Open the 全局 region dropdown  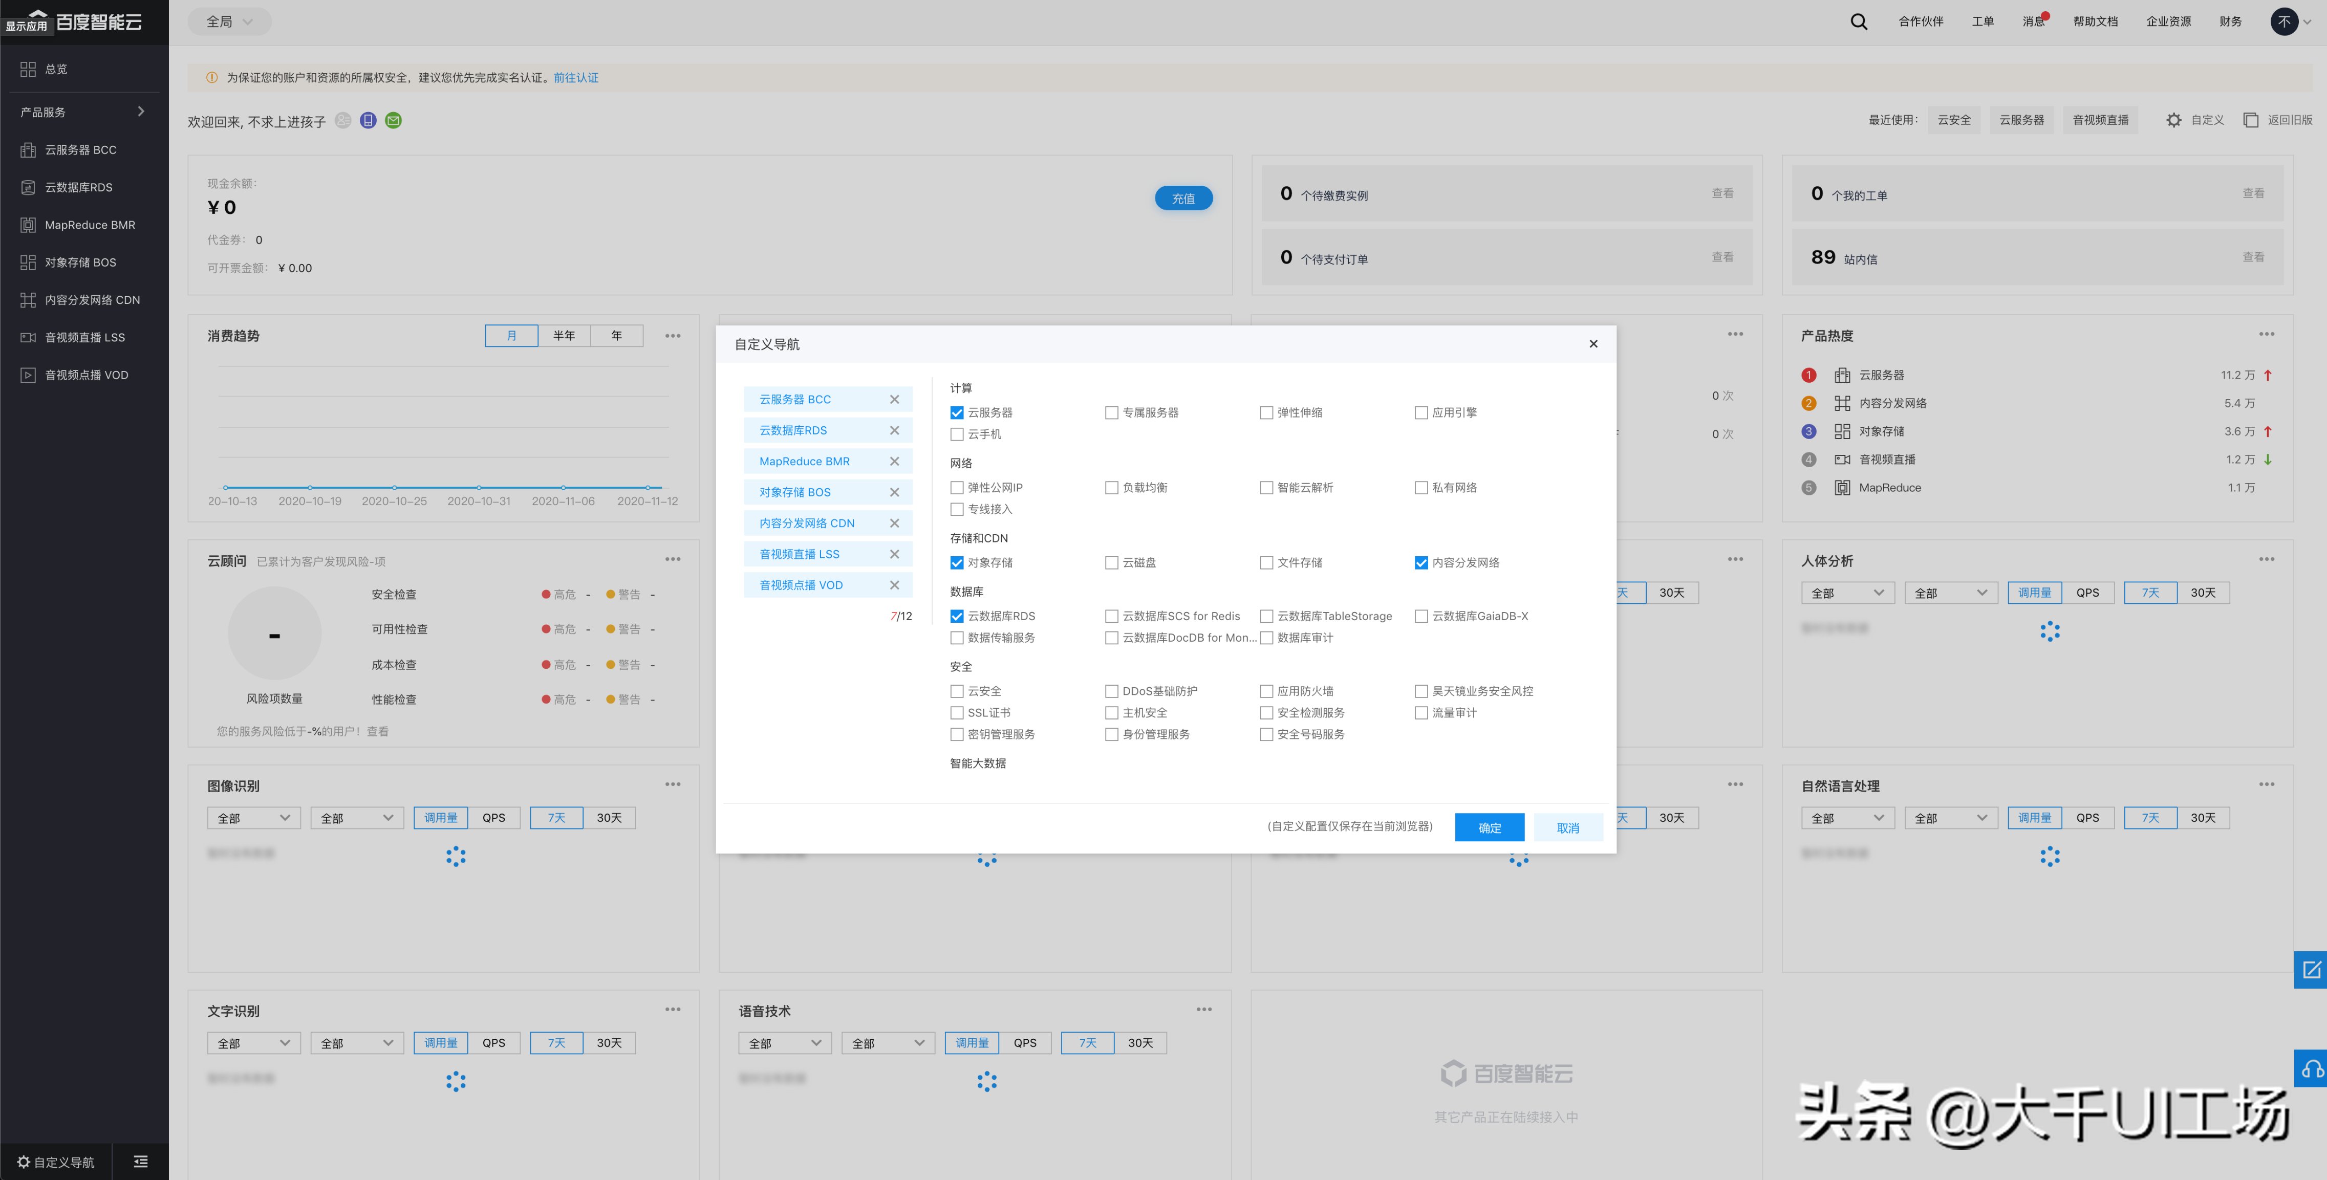click(229, 21)
